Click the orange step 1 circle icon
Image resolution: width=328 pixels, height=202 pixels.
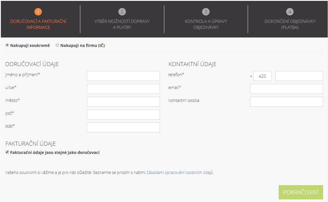[38, 12]
